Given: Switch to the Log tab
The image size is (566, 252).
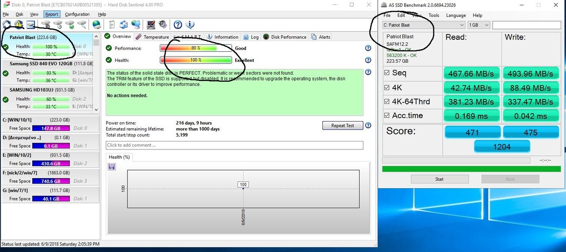Looking at the screenshot, I should click(x=251, y=37).
